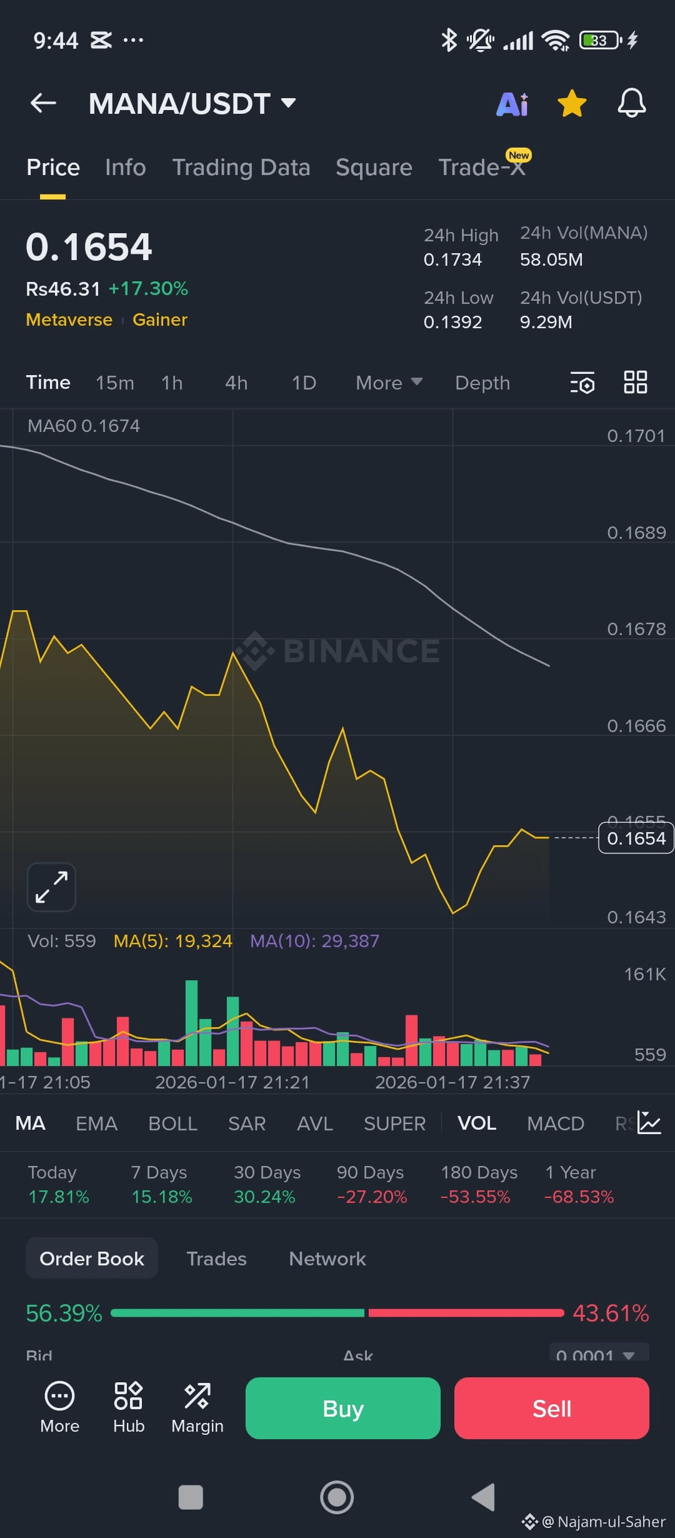Screen dimensions: 675x1538
Task: Open the MANA/USDT pair selector
Action: pos(191,104)
